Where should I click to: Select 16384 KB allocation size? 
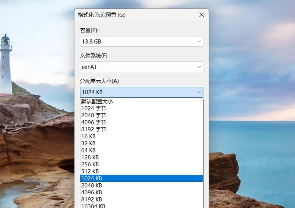click(142, 205)
